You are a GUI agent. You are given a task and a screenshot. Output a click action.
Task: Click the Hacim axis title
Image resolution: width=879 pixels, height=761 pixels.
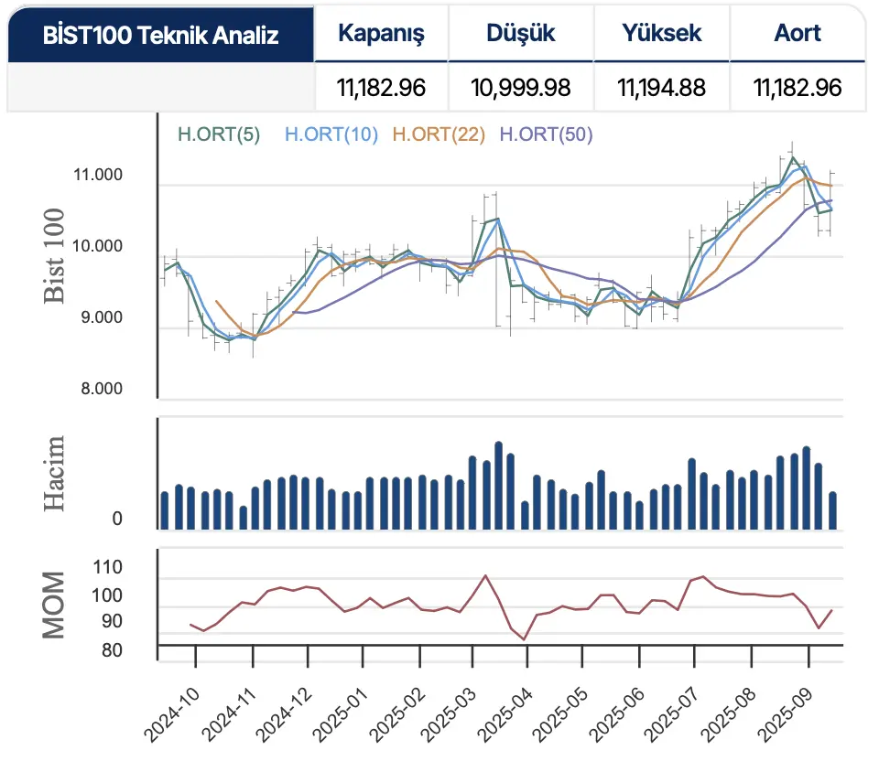pyautogui.click(x=54, y=473)
